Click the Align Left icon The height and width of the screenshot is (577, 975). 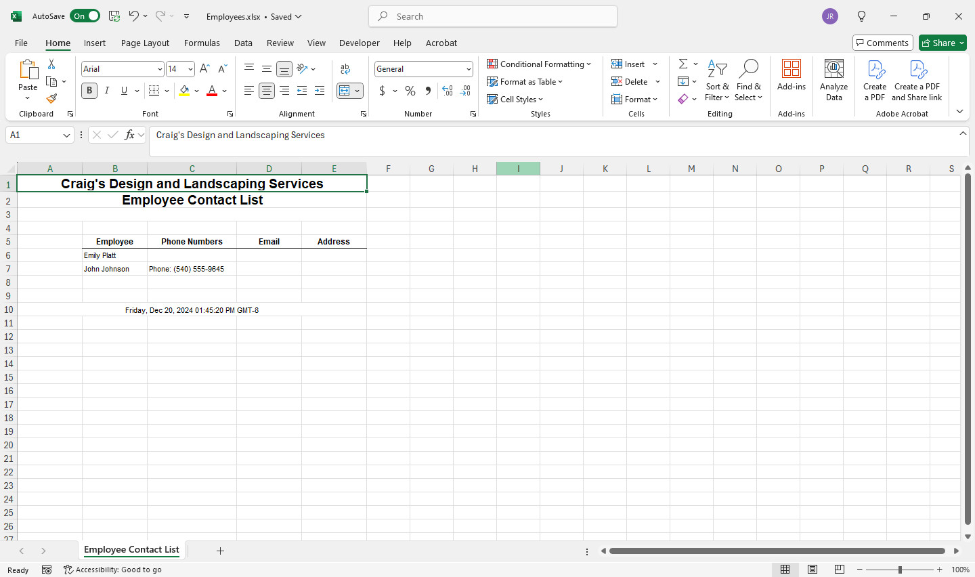pyautogui.click(x=249, y=91)
